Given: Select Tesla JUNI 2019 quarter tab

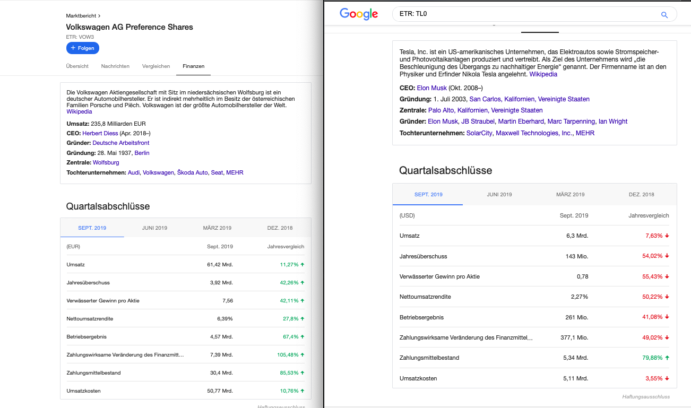Looking at the screenshot, I should pos(499,195).
